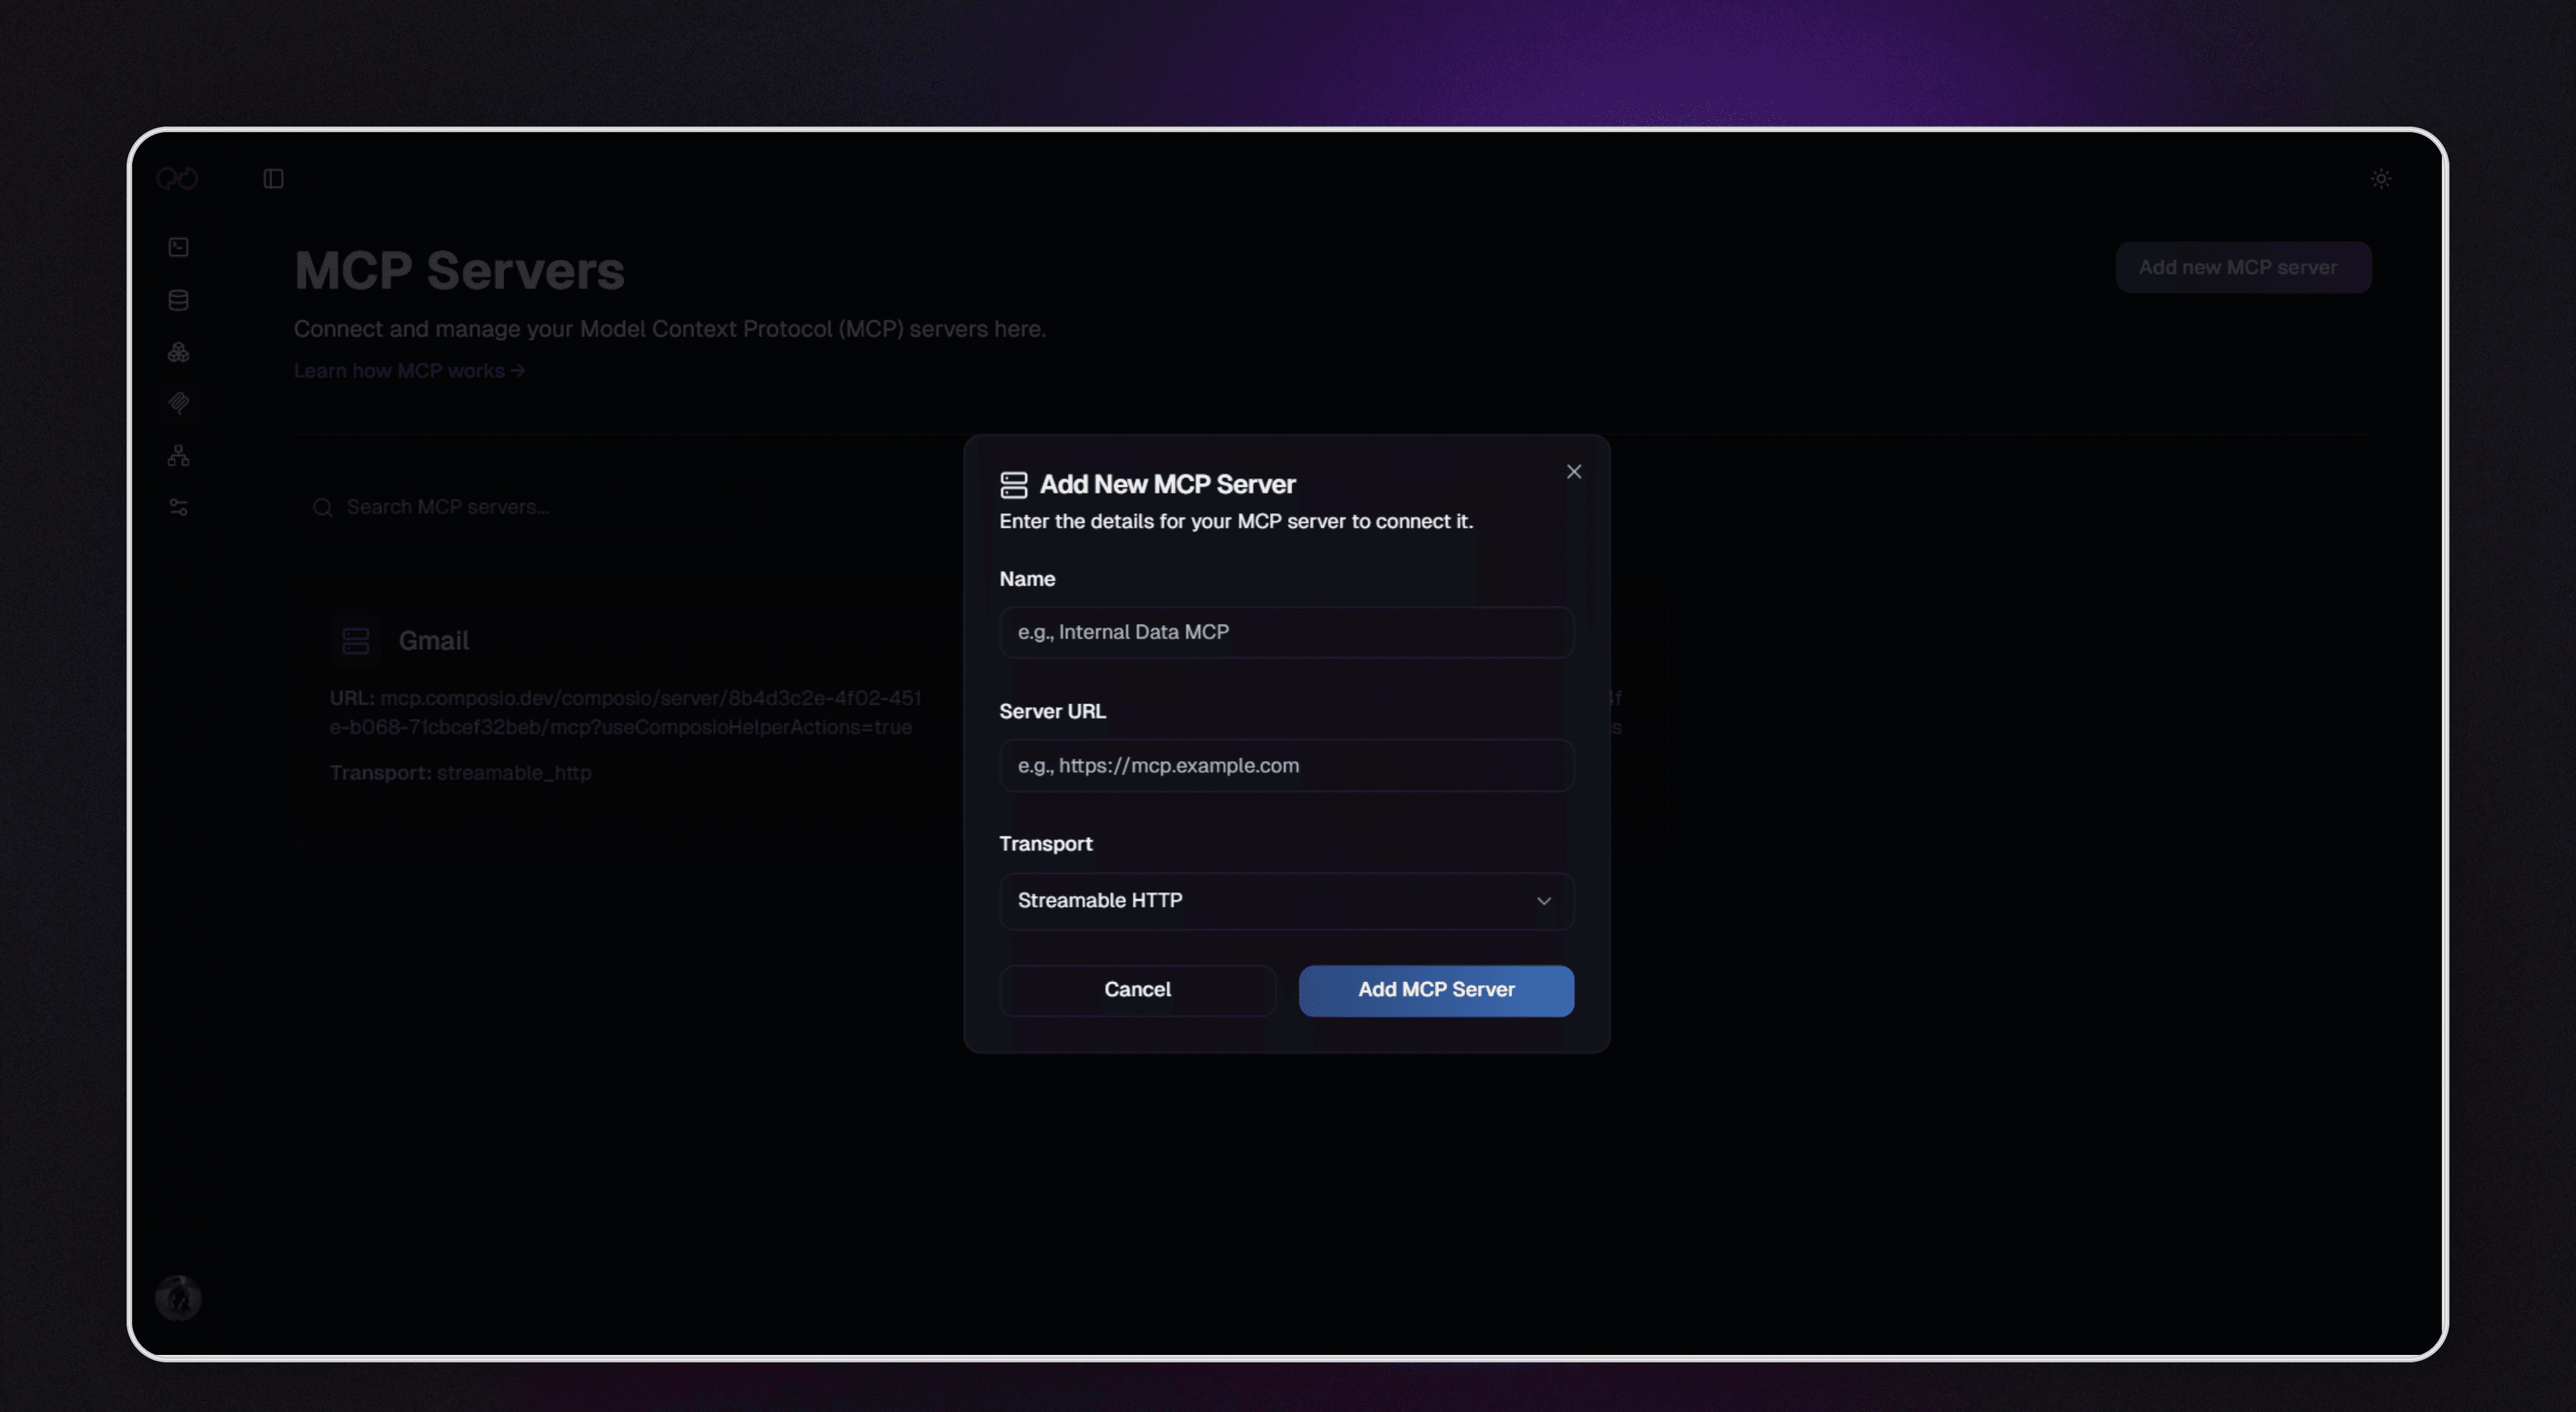Toggle the sidebar panel icon
Viewport: 2576px width, 1412px height.
273,179
